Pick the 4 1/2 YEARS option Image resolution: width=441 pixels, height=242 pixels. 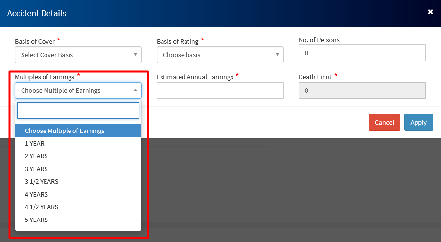(42, 207)
